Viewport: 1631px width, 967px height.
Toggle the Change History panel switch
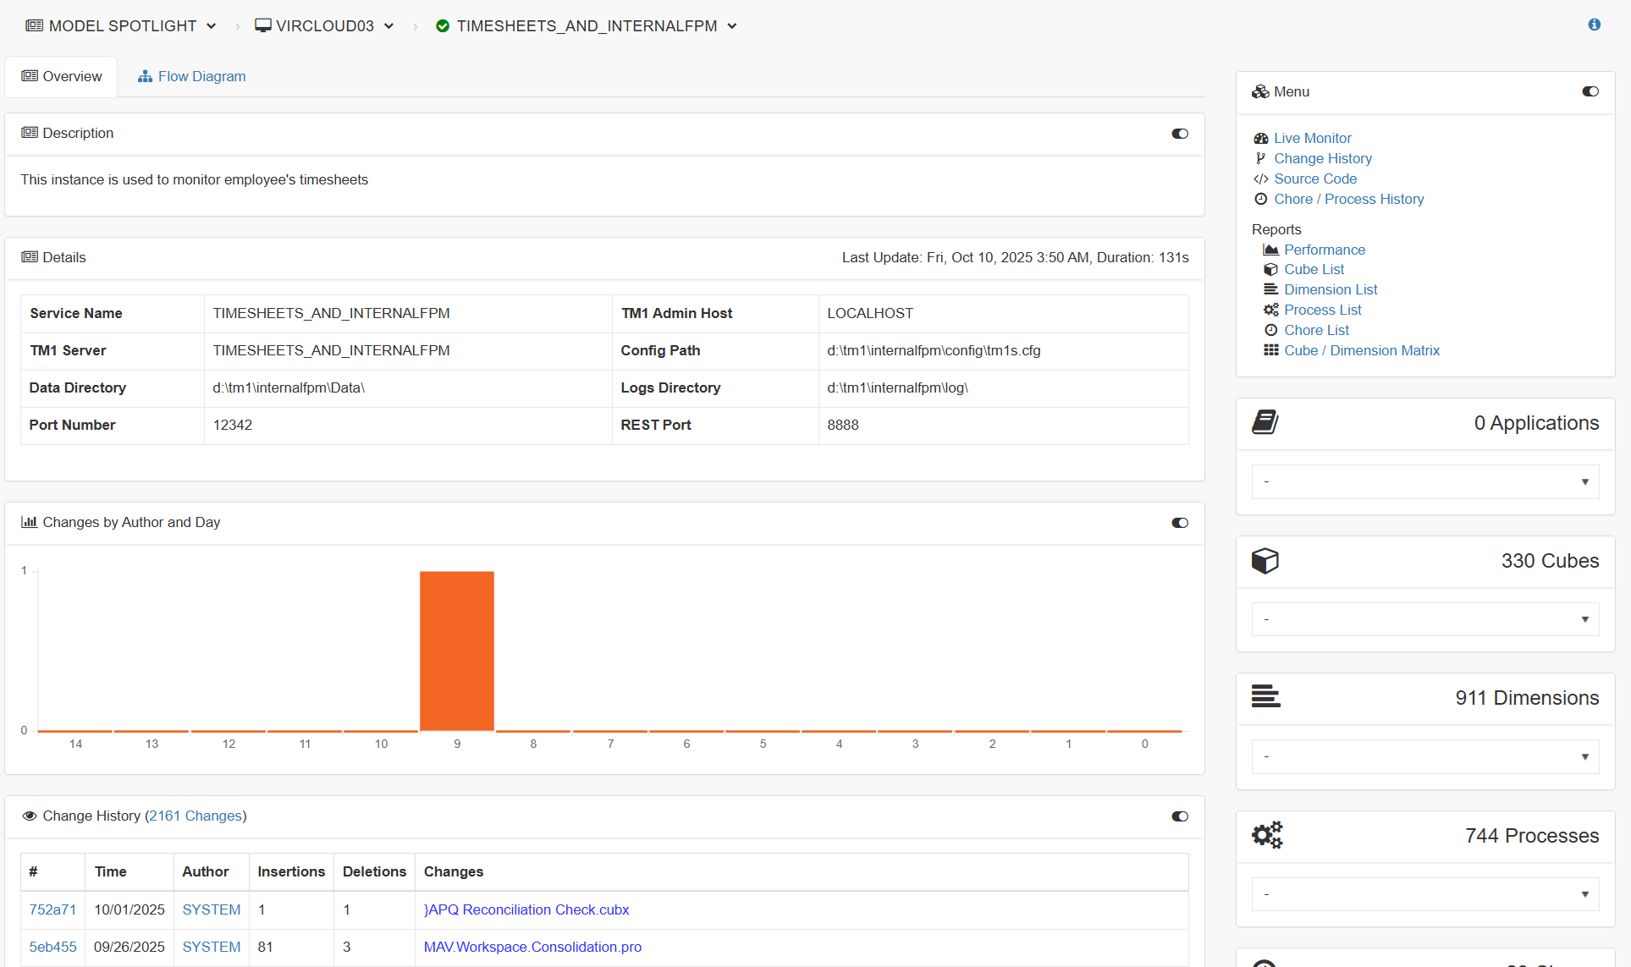1179,816
